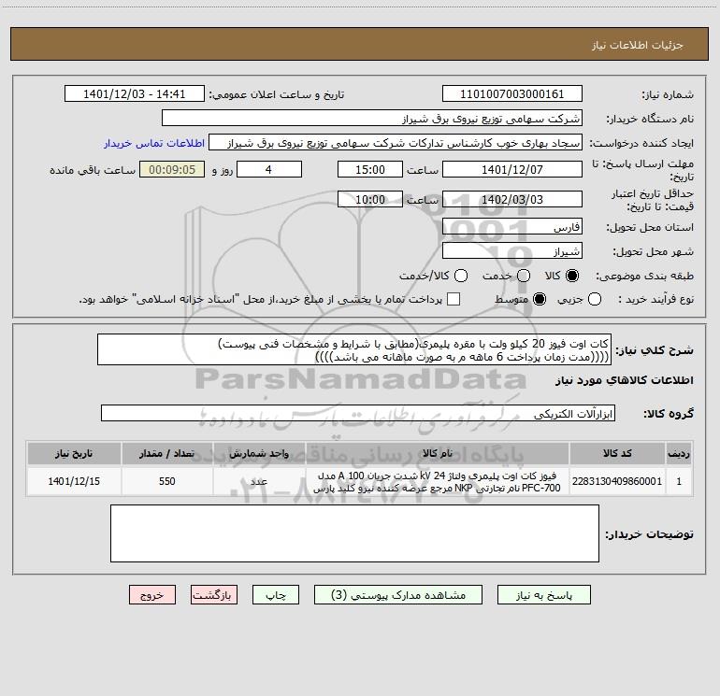Viewport: 720px width, 696px height.
Task: Click the شماره نیاز field 1101007003000161
Action: [512, 93]
